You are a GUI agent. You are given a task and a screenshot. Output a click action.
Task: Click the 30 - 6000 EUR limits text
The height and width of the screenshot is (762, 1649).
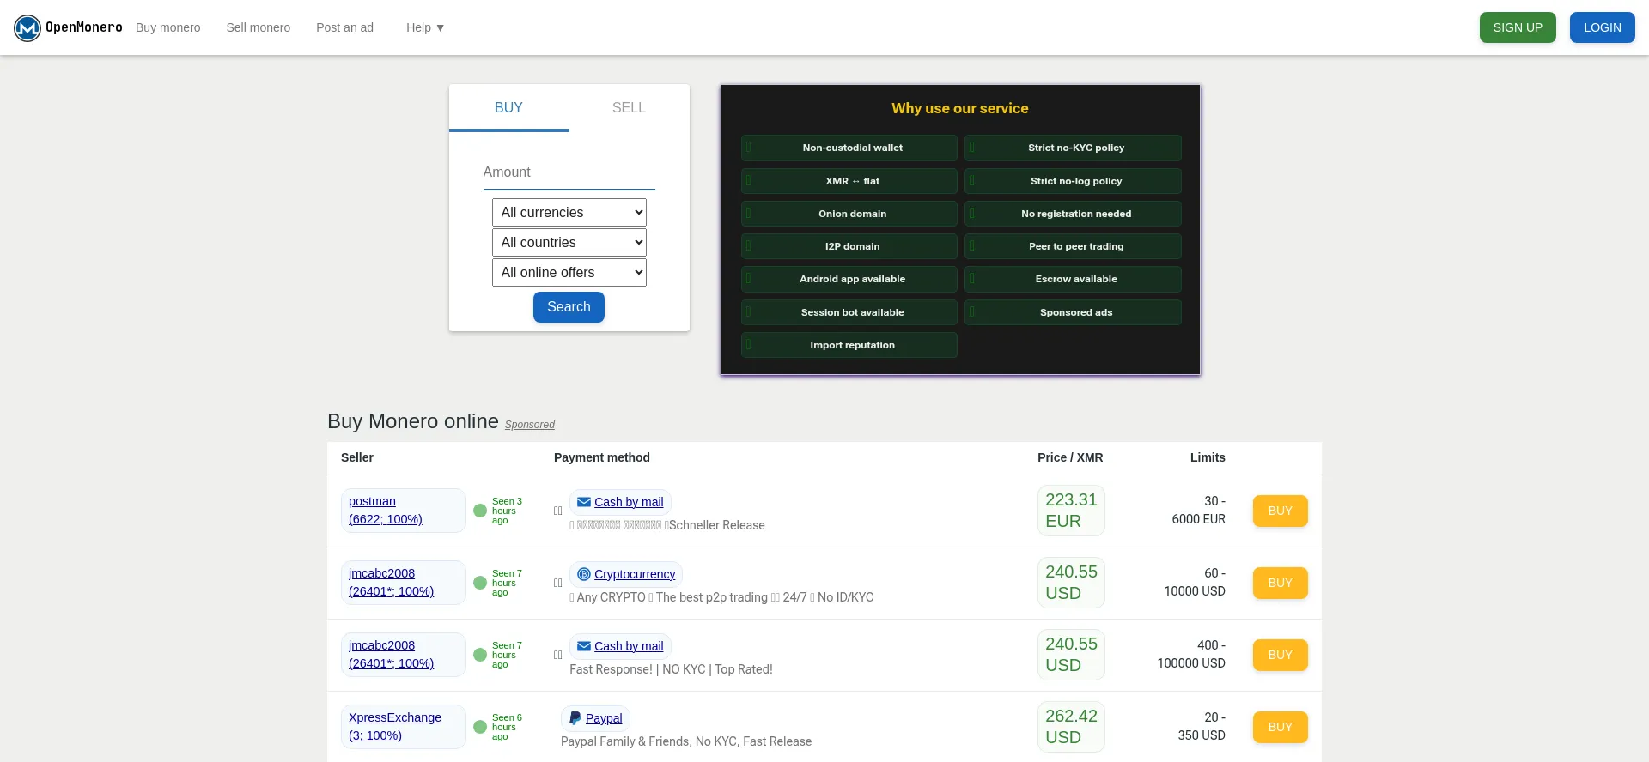[1199, 511]
